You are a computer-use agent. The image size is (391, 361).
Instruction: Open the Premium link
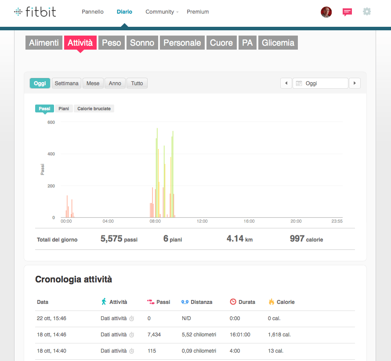[x=198, y=12]
